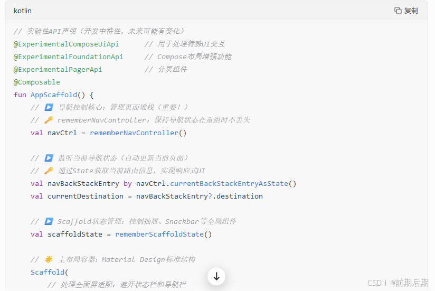Click the key emoji before '通过State获取' comment

pos(49,171)
